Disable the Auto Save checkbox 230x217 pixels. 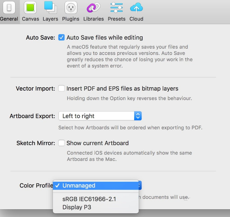62,38
